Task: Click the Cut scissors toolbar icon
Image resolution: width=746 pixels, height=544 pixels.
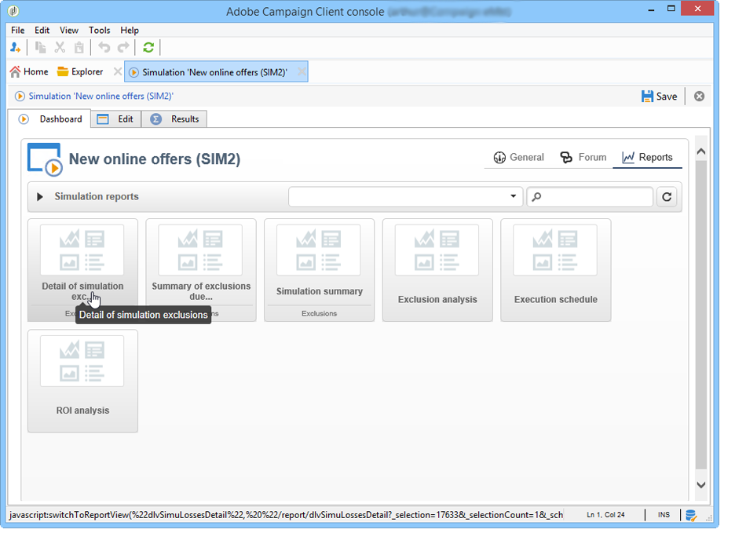Action: click(60, 48)
